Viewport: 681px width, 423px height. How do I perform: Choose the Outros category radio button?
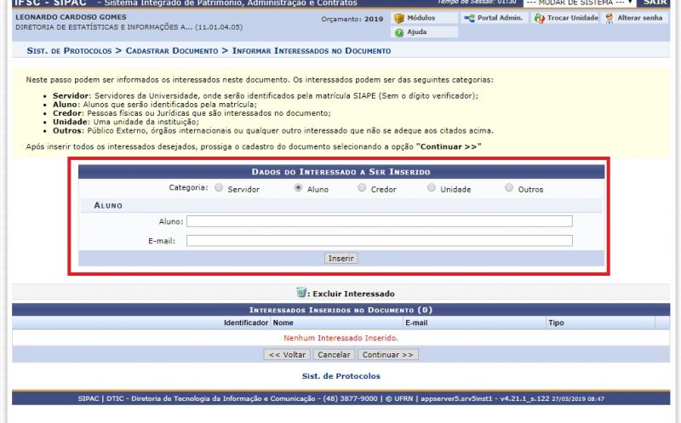pos(510,188)
